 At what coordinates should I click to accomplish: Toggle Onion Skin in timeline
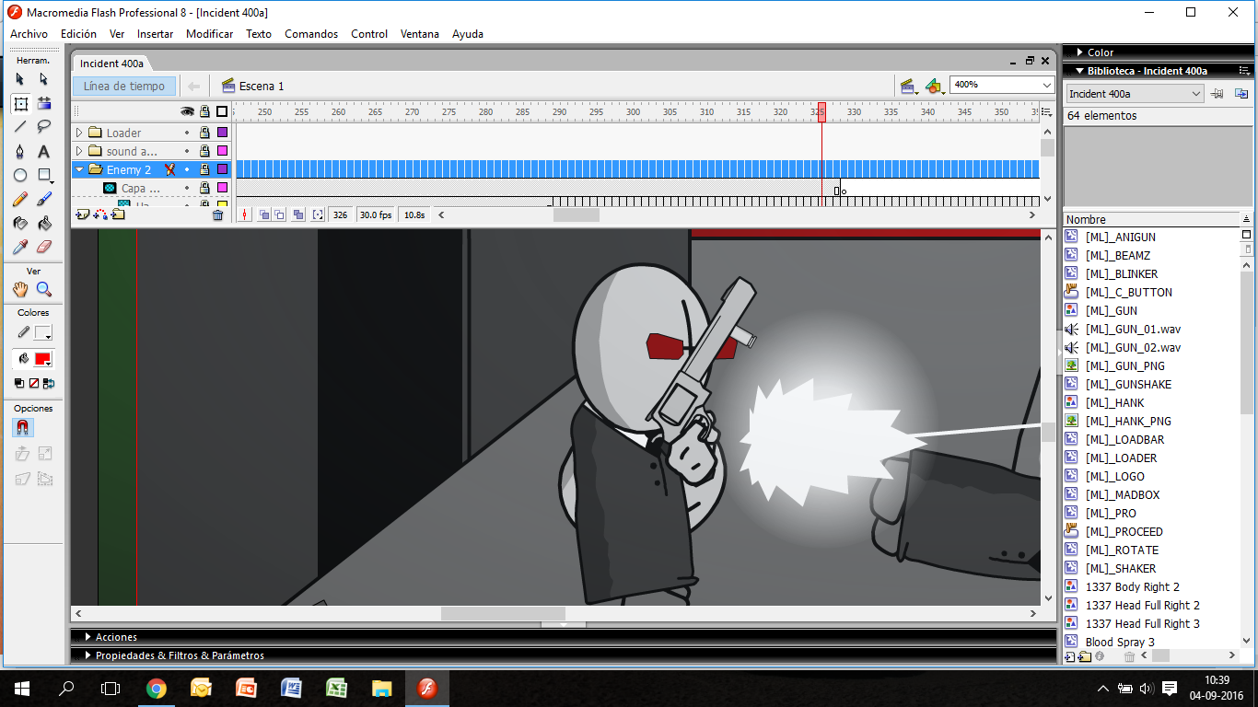[263, 214]
